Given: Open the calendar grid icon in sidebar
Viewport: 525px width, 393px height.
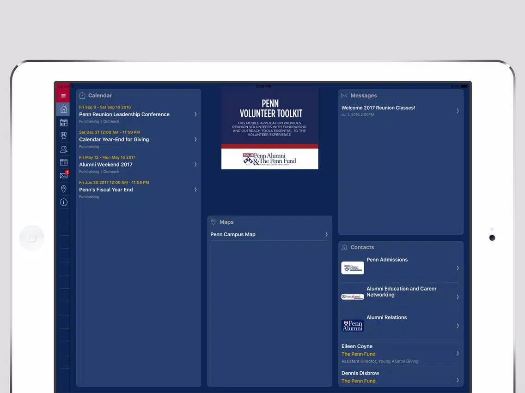Looking at the screenshot, I should tap(63, 123).
